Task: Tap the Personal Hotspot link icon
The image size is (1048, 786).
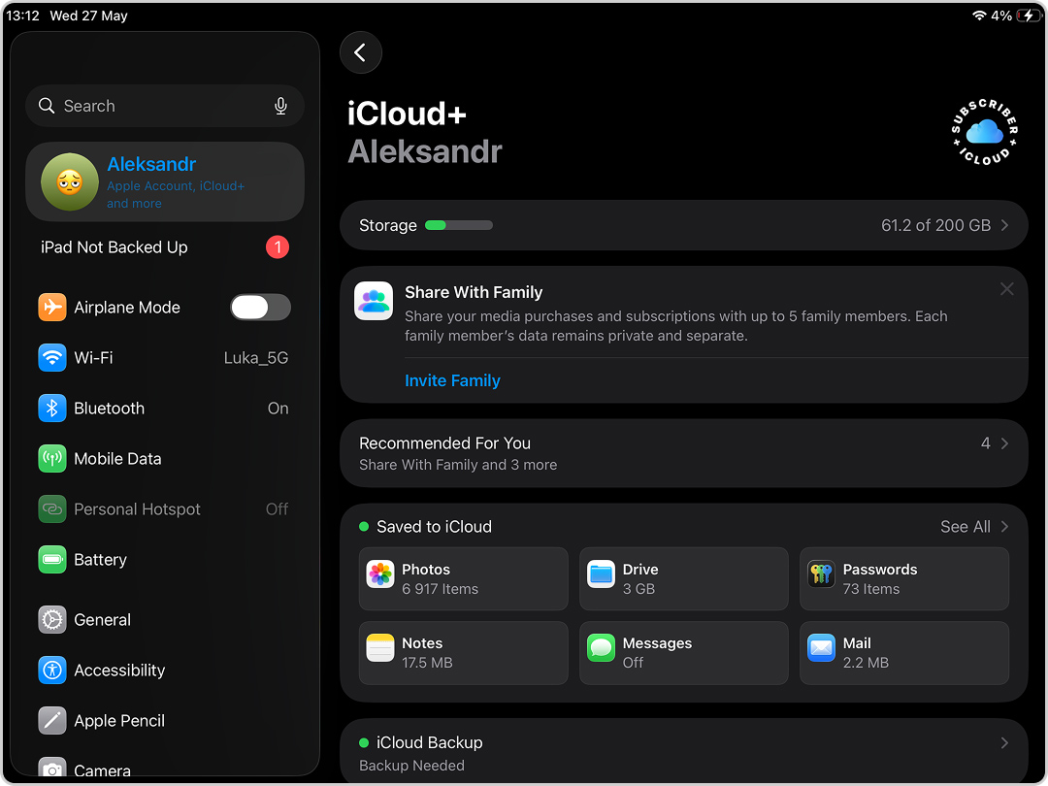Action: [x=52, y=509]
